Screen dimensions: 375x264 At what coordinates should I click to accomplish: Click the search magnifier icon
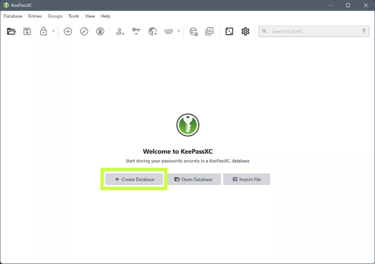click(264, 31)
